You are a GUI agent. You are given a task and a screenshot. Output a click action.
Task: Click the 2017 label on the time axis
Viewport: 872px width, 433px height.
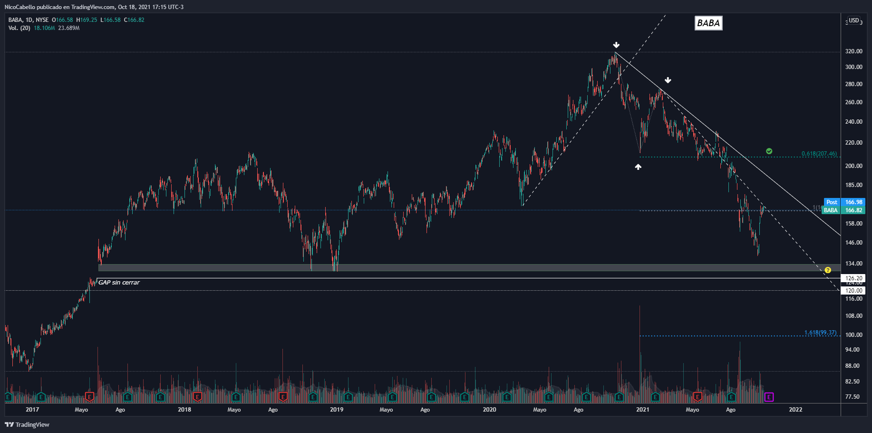pos(32,410)
